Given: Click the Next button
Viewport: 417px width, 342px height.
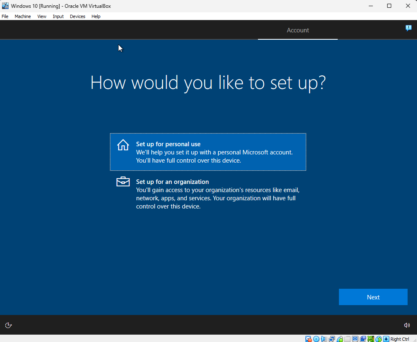Looking at the screenshot, I should tap(373, 297).
